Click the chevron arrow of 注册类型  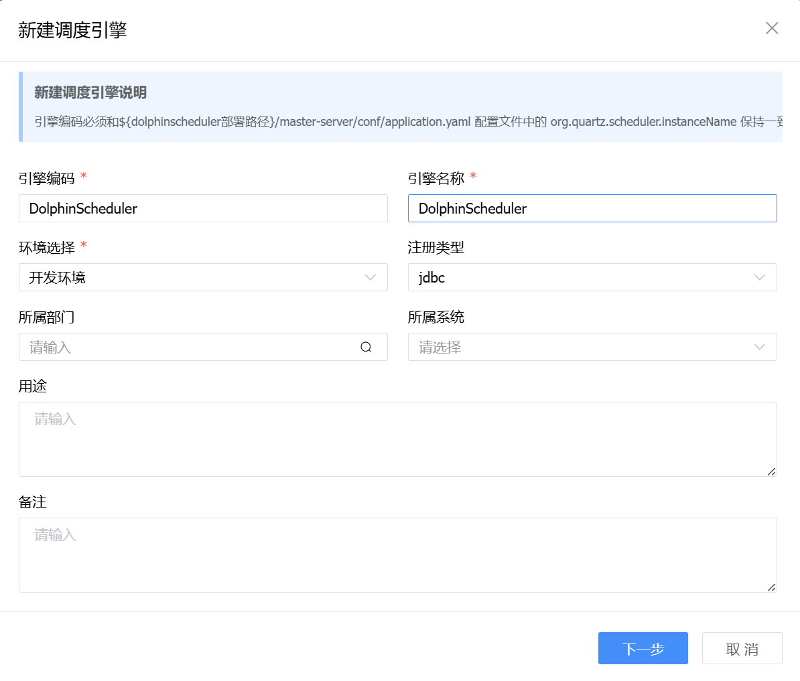(x=759, y=278)
